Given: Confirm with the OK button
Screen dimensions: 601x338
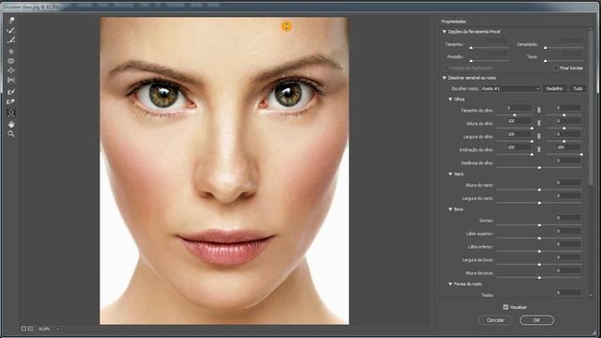Looking at the screenshot, I should tap(536, 320).
